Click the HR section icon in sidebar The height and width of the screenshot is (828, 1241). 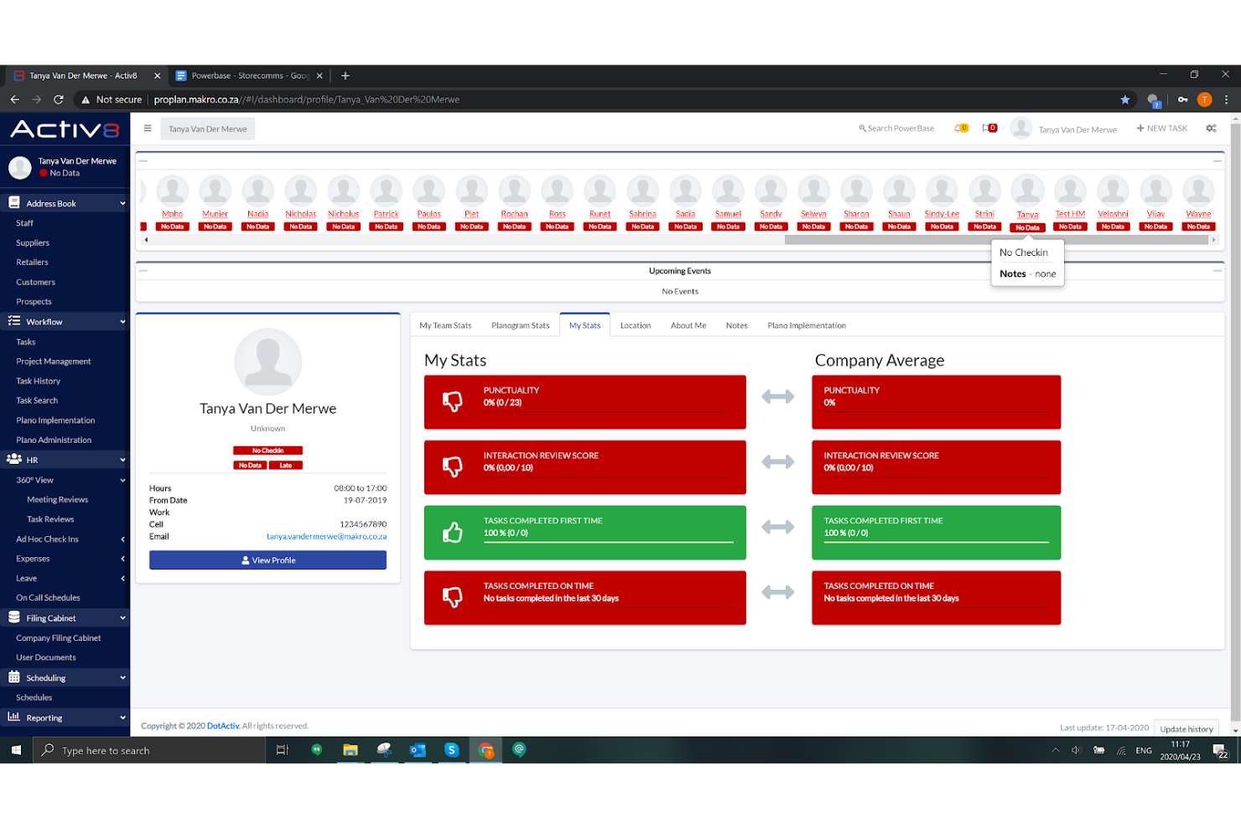point(13,459)
